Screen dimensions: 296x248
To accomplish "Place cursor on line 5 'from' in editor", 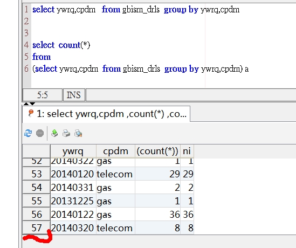I will [x=42, y=57].
